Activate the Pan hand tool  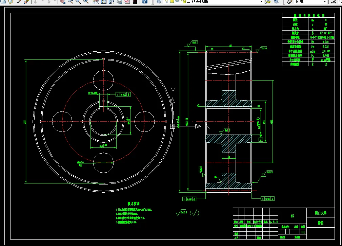click(63, 1)
